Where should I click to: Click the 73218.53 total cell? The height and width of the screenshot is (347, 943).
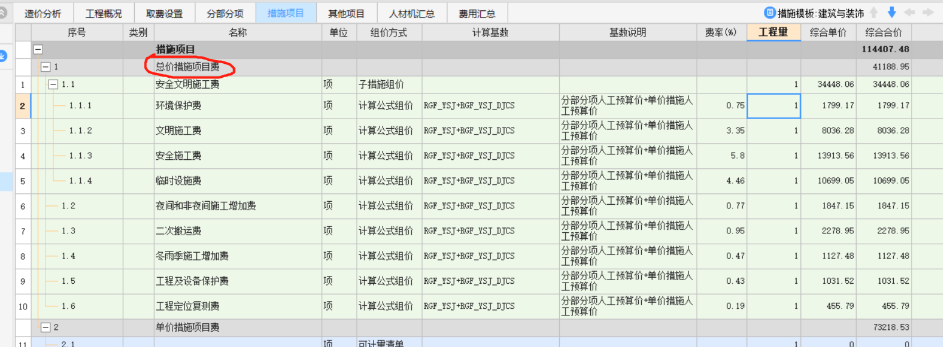(x=884, y=328)
